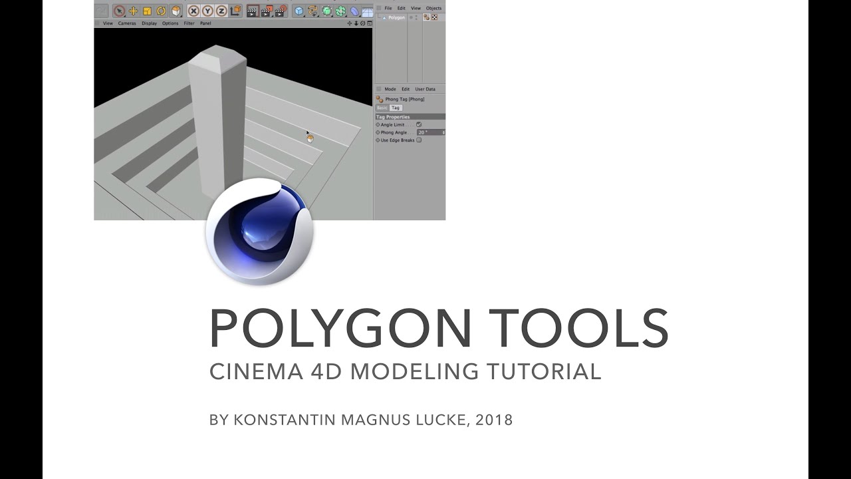The image size is (851, 479).
Task: Switch to the Tag tab
Action: 396,108
